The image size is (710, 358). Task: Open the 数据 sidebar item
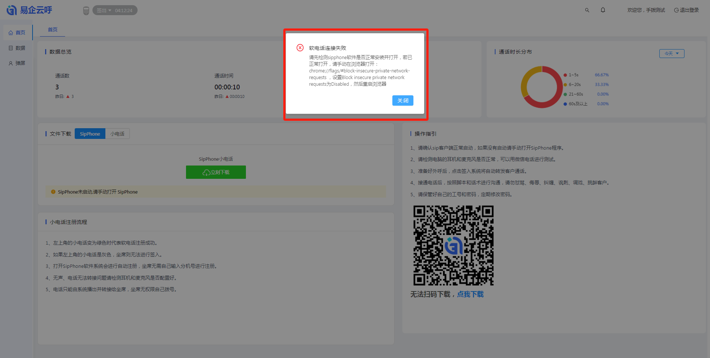[17, 48]
